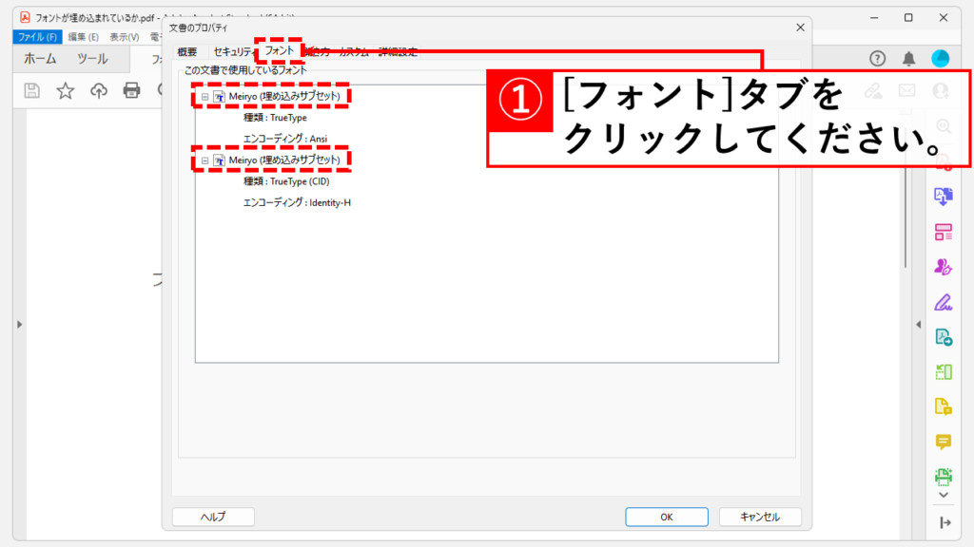Click the text エンコーディング : Ansi
974x547 pixels.
point(285,139)
